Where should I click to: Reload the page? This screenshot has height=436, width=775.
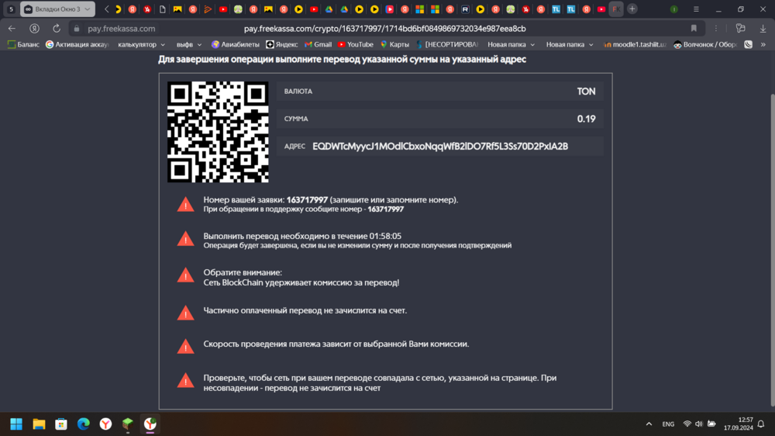(x=57, y=29)
